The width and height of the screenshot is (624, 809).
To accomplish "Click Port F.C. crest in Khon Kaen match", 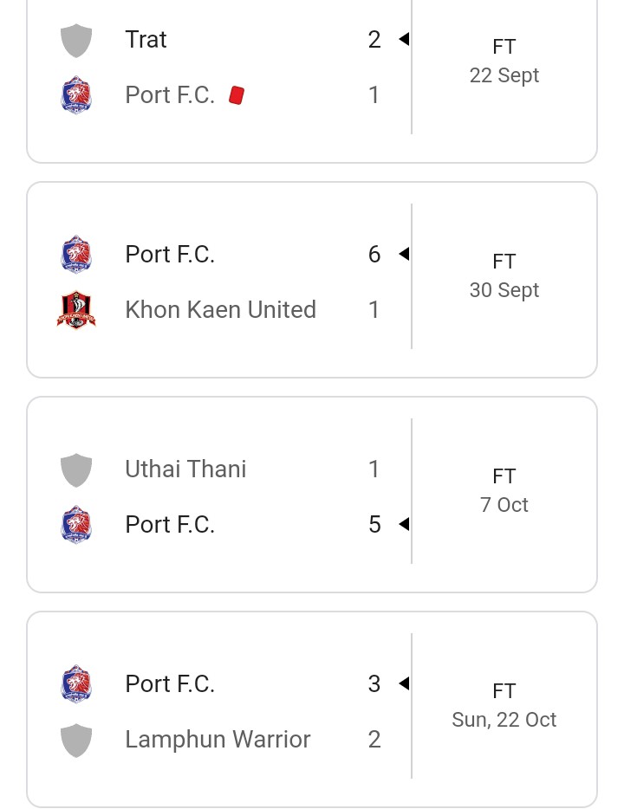I will pyautogui.click(x=76, y=255).
